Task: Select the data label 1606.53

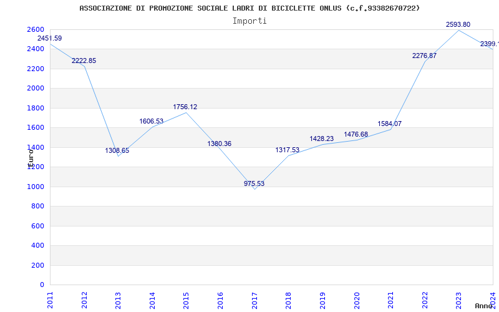Action: 151,121
